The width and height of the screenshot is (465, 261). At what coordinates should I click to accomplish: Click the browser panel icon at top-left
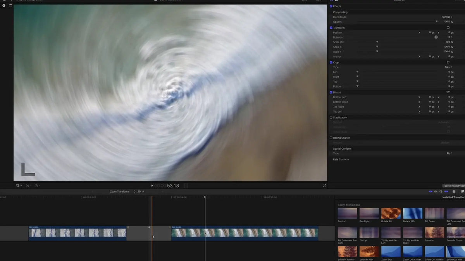click(x=10, y=6)
